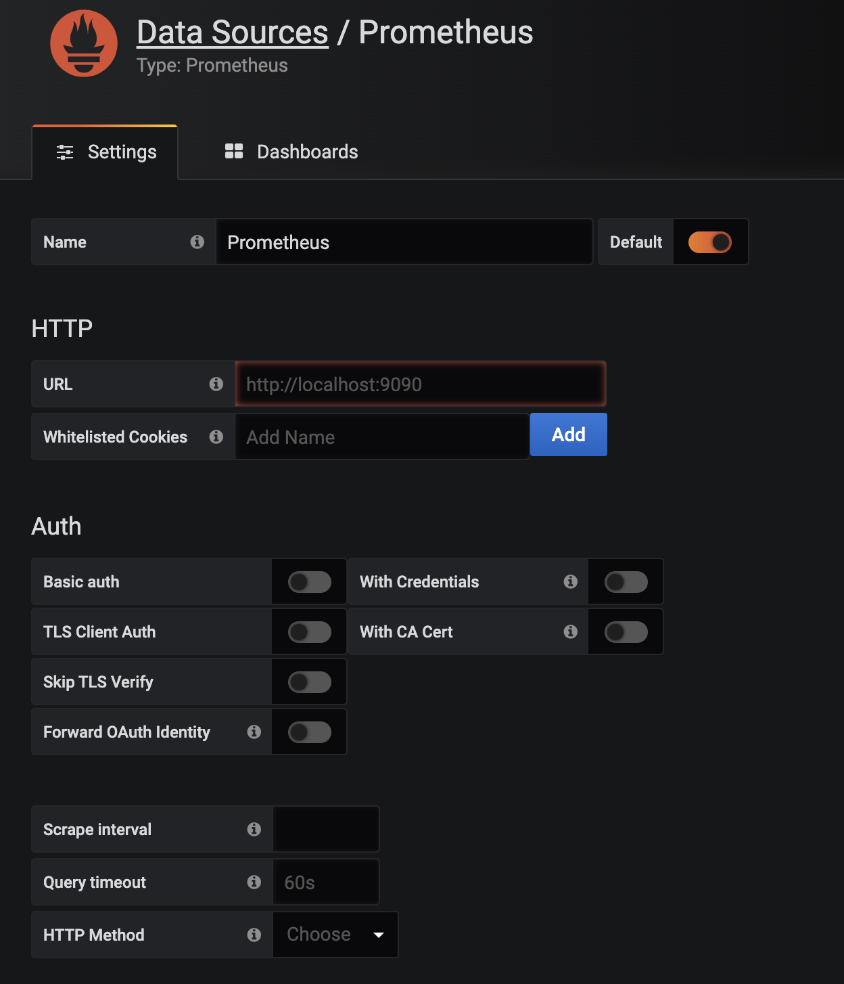Click the info icon next to Name

pyautogui.click(x=197, y=242)
